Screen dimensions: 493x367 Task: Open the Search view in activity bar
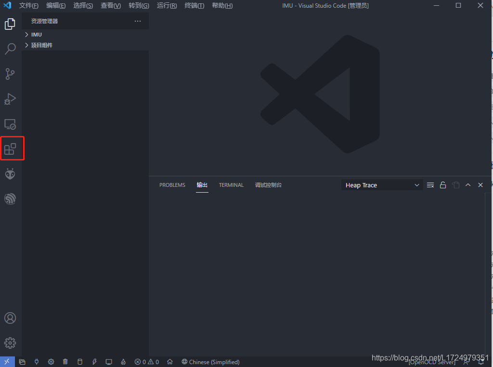(10, 49)
